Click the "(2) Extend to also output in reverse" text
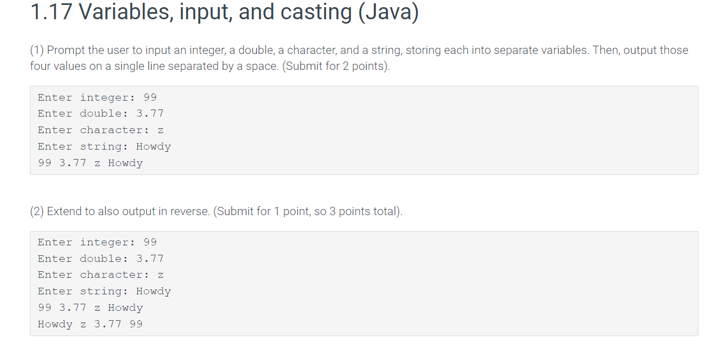Viewport: 715px width, 351px height. pos(121,212)
